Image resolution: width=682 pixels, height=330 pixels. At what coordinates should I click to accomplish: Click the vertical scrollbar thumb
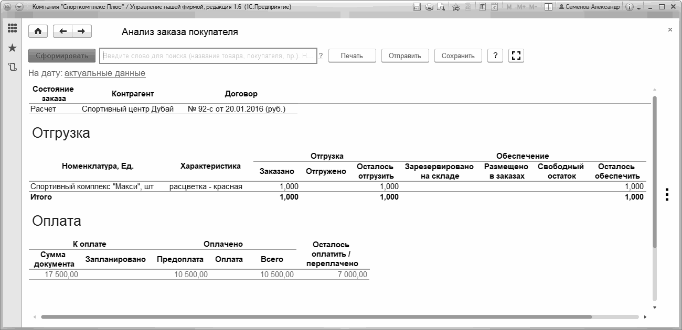[654, 172]
